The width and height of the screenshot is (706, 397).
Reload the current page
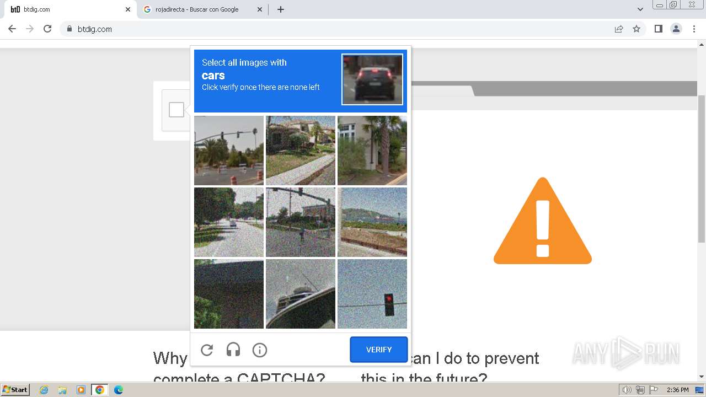[x=47, y=29]
